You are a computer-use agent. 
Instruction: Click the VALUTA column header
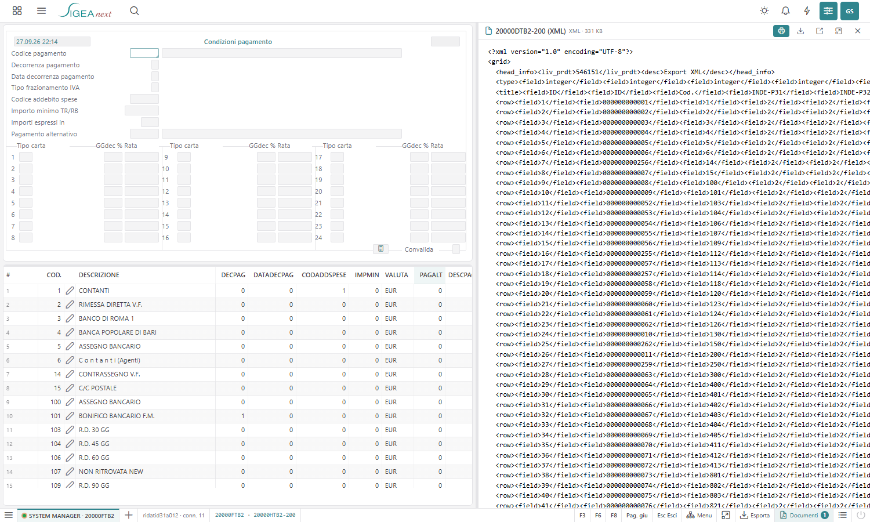(396, 275)
